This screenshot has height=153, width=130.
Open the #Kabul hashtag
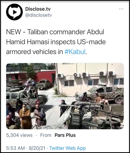pyautogui.click(x=75, y=51)
